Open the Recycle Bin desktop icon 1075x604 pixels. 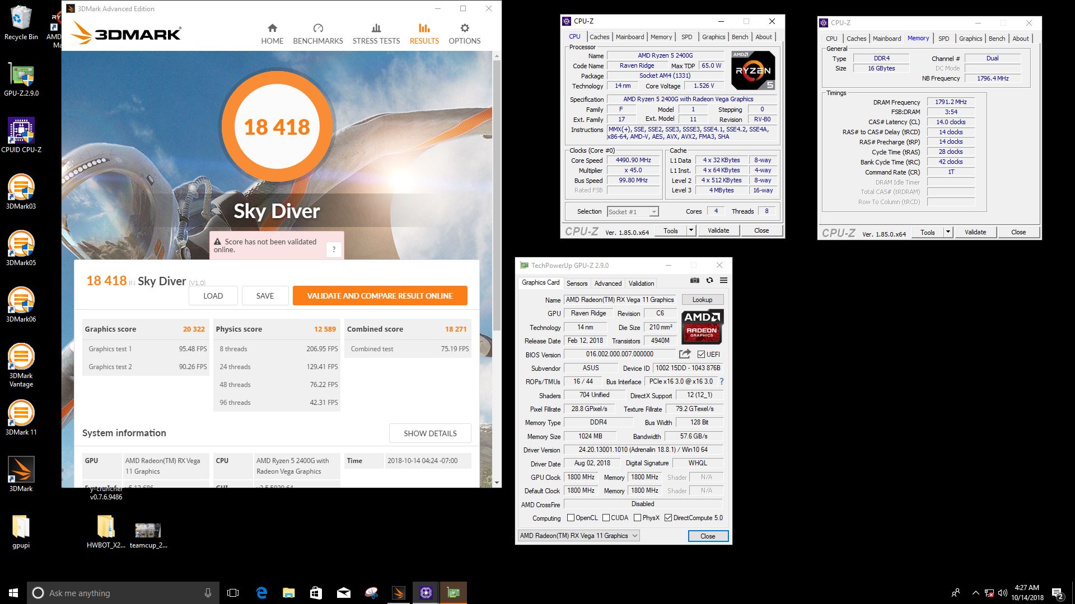[x=21, y=23]
